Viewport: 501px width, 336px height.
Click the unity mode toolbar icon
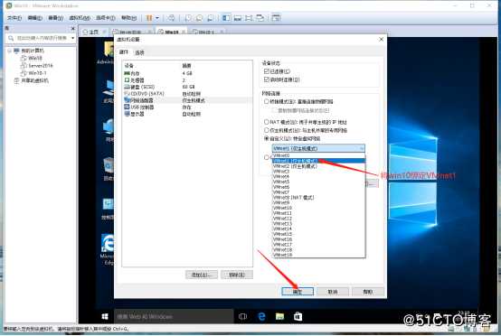click(260, 18)
